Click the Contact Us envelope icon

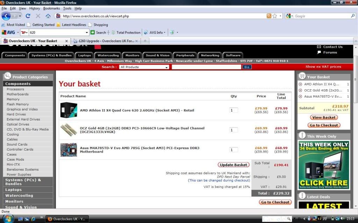(319, 47)
